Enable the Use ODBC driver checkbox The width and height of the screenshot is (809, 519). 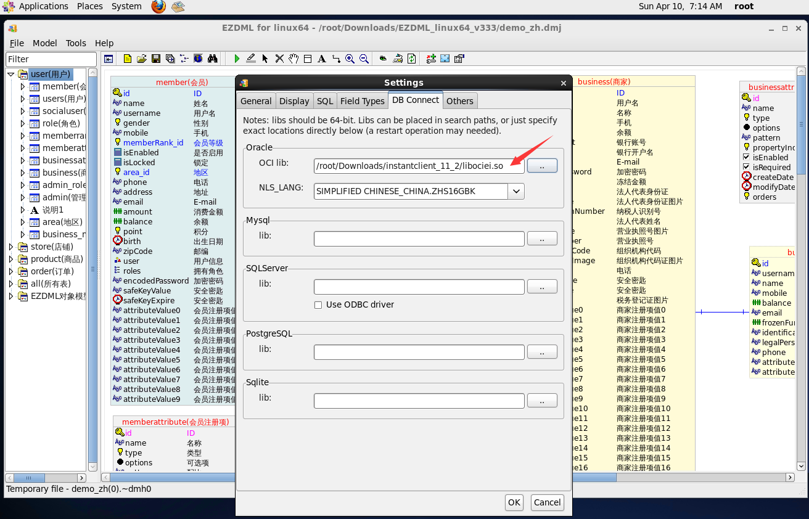click(318, 304)
